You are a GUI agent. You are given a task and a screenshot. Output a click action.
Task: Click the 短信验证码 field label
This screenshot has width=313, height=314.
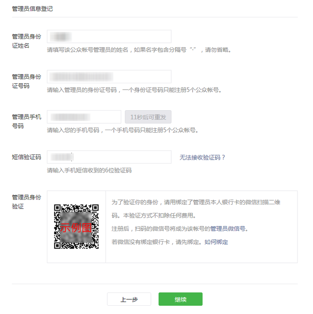[27, 157]
